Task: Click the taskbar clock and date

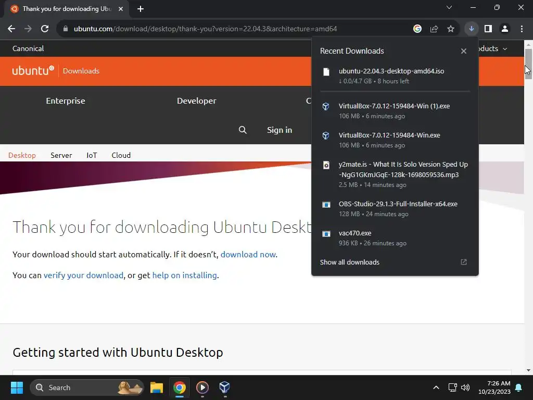Action: pyautogui.click(x=494, y=387)
